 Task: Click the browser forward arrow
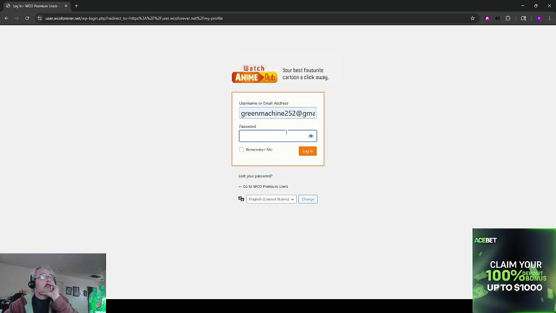pos(17,18)
